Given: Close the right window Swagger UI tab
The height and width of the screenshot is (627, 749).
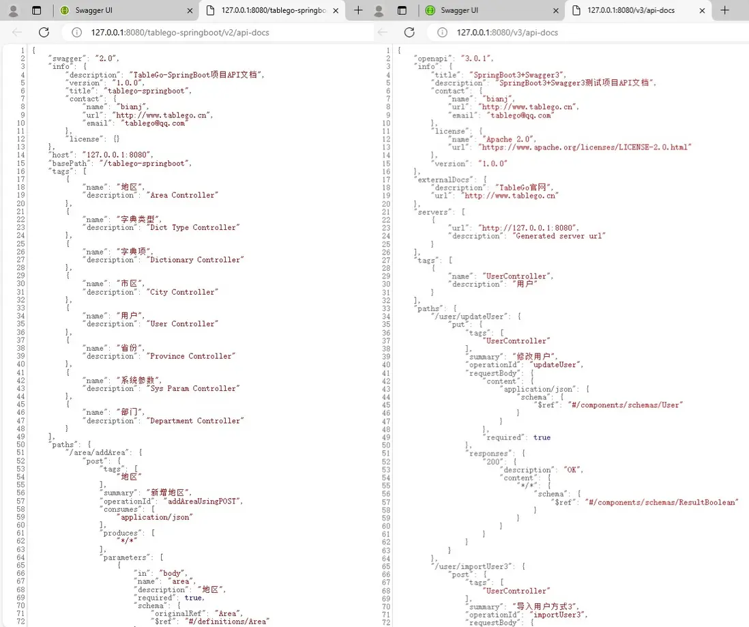Looking at the screenshot, I should pos(555,10).
